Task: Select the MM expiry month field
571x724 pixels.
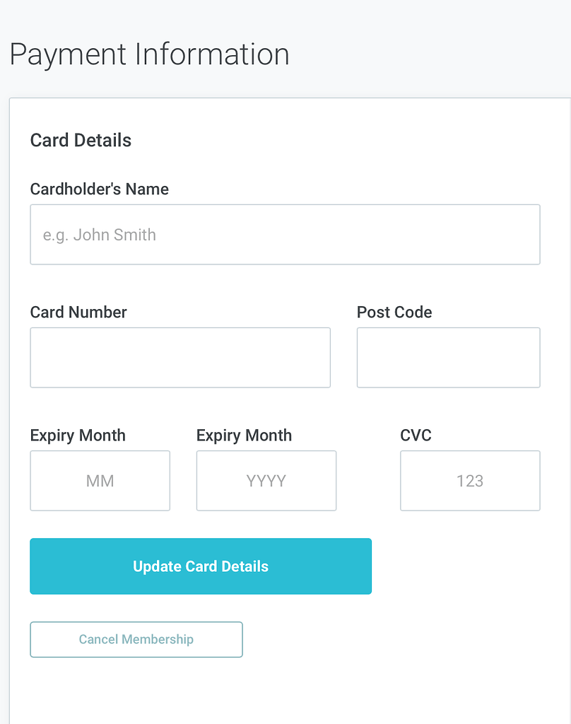Action: [100, 481]
